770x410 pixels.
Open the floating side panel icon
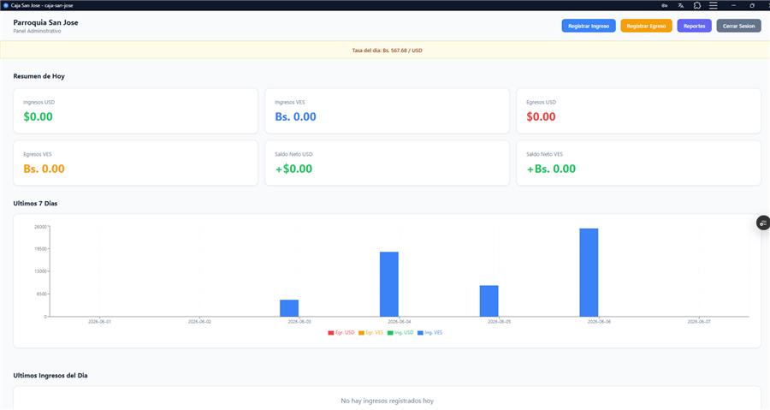click(x=763, y=223)
